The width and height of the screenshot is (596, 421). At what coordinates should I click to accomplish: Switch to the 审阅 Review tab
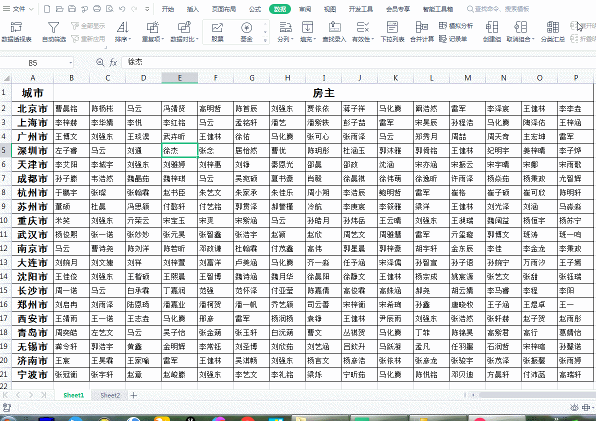click(x=305, y=9)
